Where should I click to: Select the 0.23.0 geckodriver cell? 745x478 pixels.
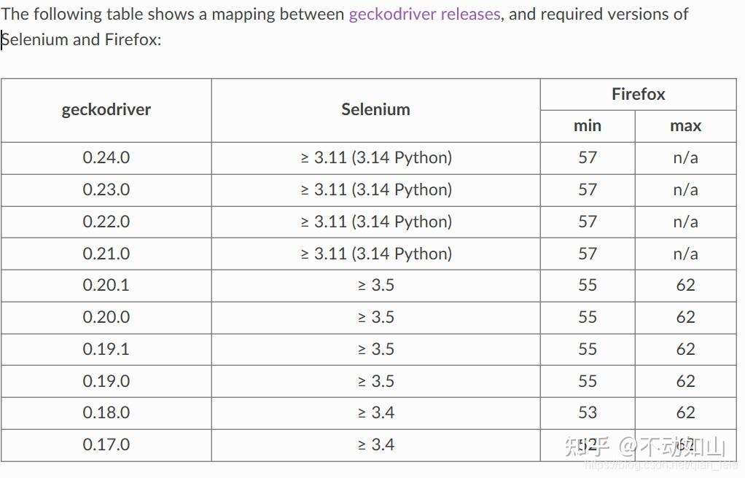(x=106, y=189)
